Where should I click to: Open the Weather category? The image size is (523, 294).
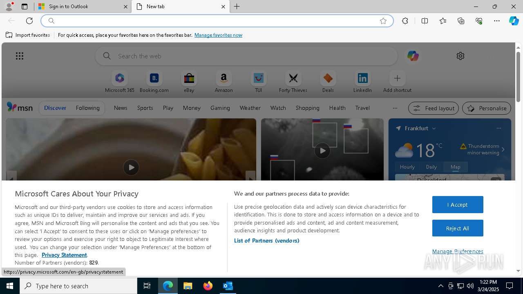pos(250,108)
